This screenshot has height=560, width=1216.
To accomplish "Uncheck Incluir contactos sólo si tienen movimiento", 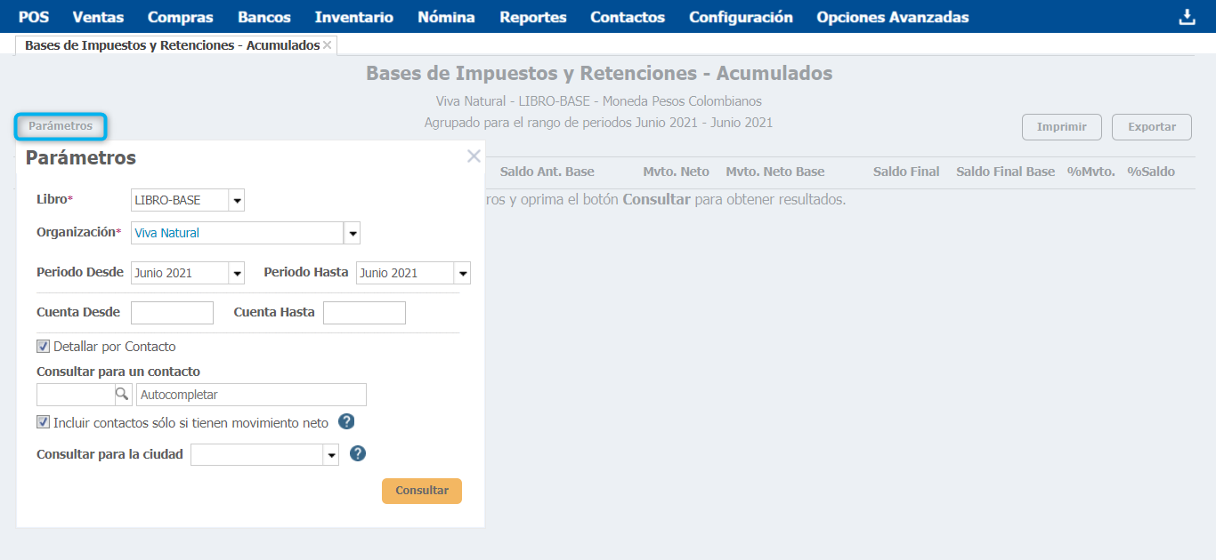I will [44, 423].
